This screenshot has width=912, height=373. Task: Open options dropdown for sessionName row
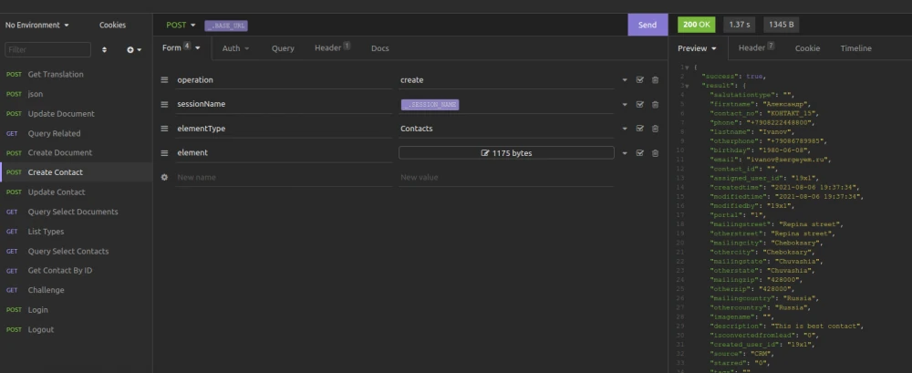(x=625, y=105)
